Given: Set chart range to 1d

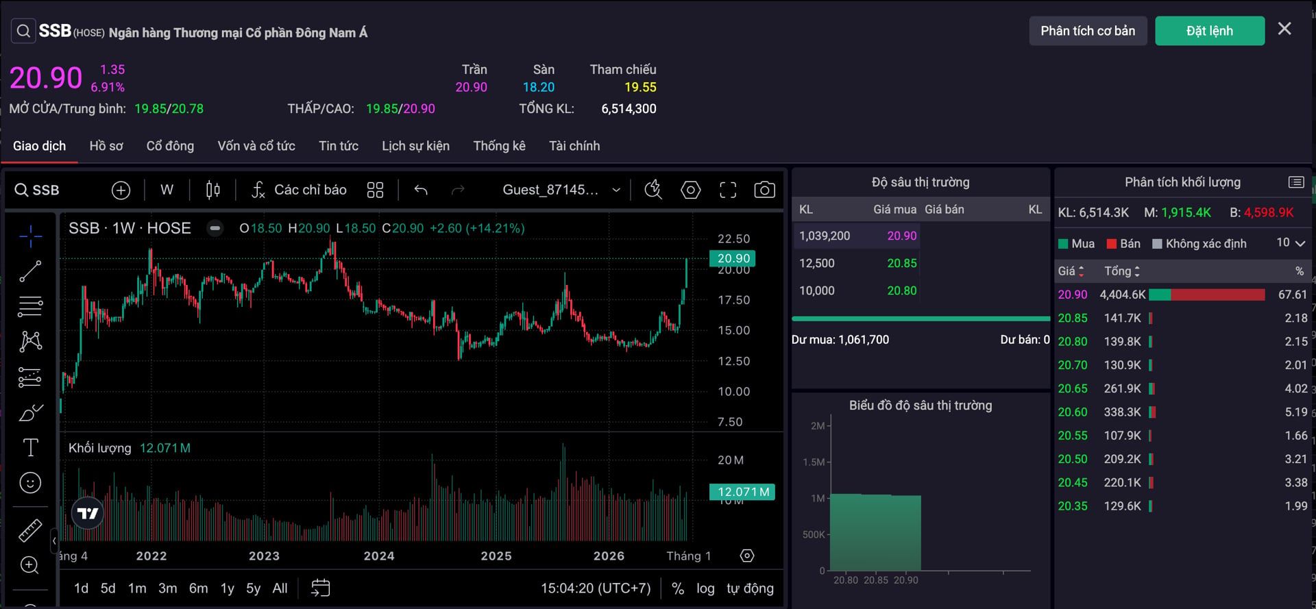Looking at the screenshot, I should (81, 588).
